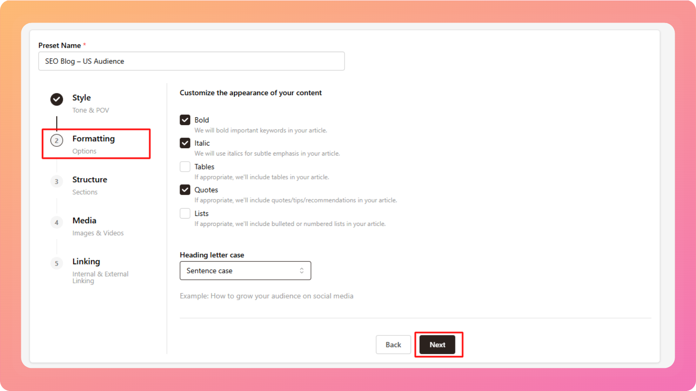Enable the Tables checkbox
Screen dimensions: 696x391
coord(185,167)
